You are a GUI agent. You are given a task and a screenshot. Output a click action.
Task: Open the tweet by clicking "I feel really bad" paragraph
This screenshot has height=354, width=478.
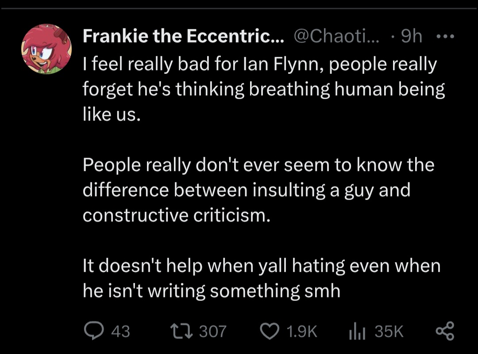(264, 89)
